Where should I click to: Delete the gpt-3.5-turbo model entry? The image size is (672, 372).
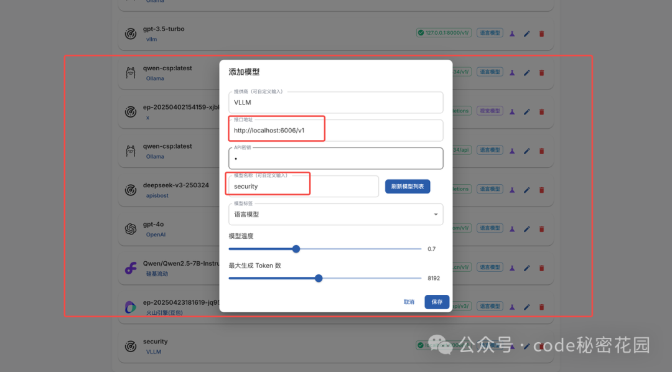541,34
